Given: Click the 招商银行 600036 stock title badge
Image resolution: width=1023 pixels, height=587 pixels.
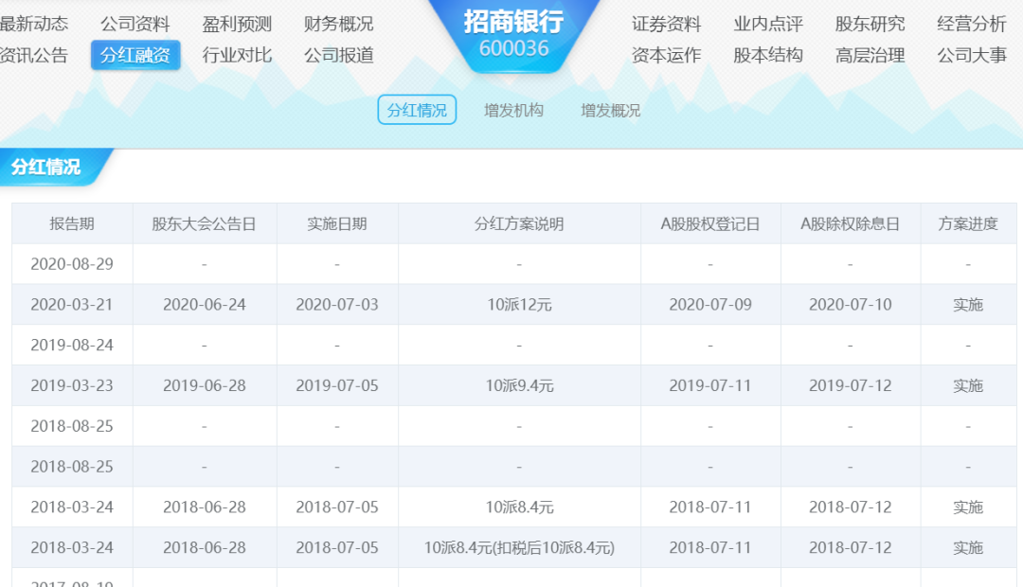Looking at the screenshot, I should (x=513, y=34).
